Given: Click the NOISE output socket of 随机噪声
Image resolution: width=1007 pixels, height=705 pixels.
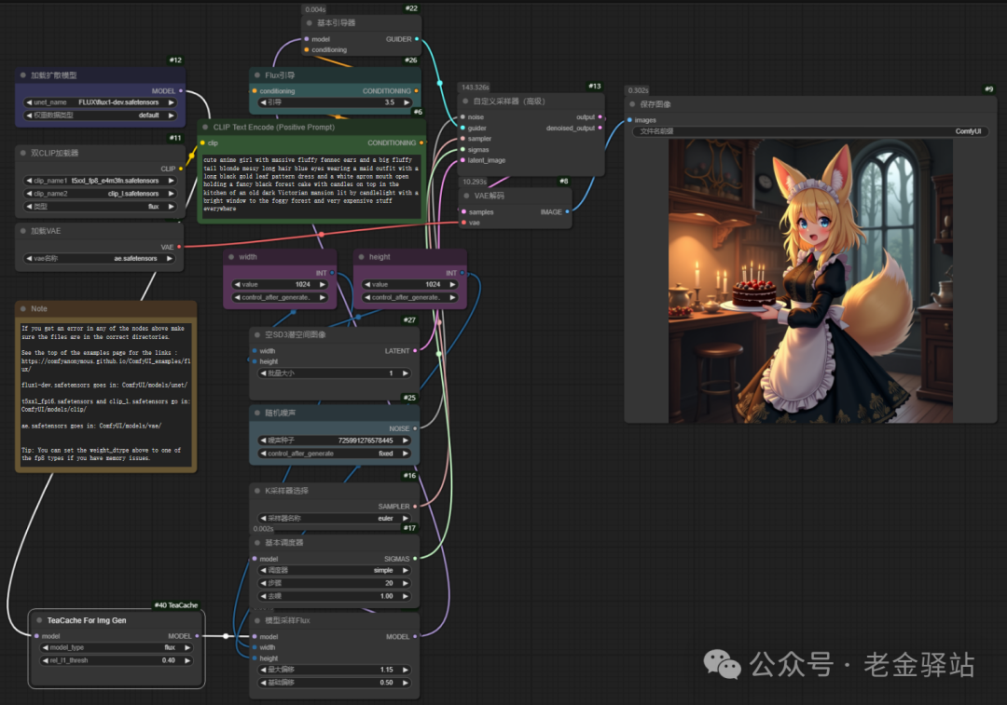Looking at the screenshot, I should tap(415, 428).
